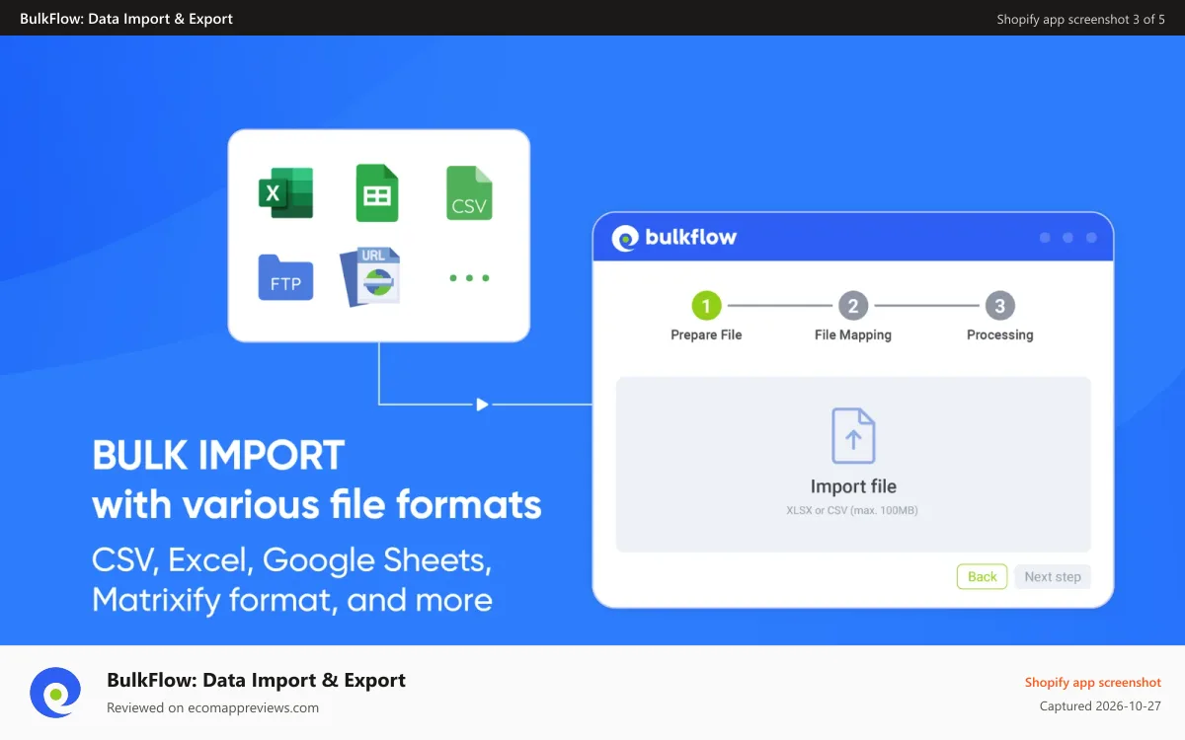Click "Import file" label text

(x=853, y=486)
